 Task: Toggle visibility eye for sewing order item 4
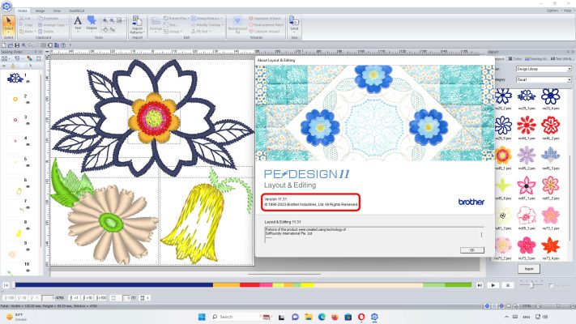(28, 144)
